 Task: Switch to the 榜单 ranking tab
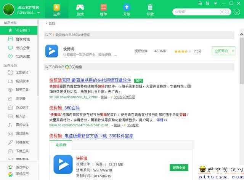click(103, 10)
